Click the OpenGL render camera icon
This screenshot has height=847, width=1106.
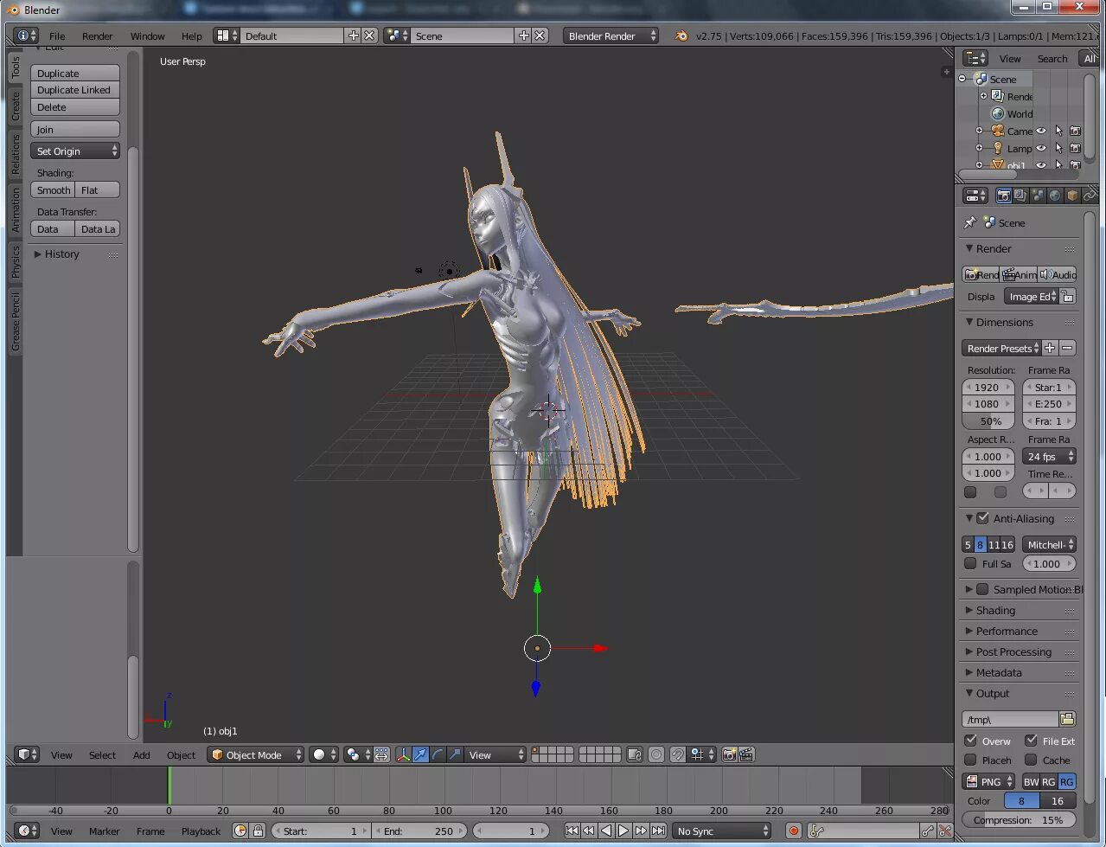[x=729, y=754]
